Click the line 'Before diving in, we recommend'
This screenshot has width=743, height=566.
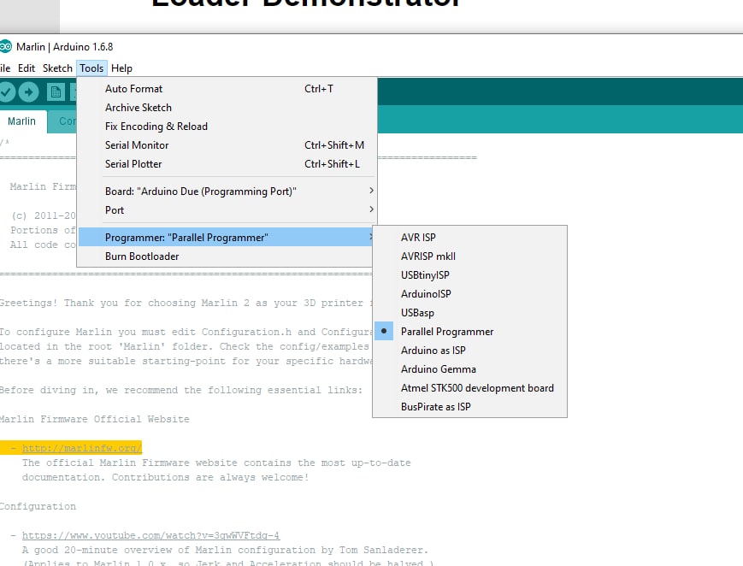[181, 390]
